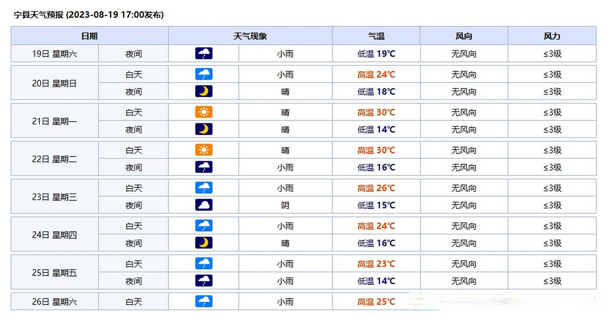This screenshot has width=609, height=319.
Task: Click ≤3级 in 25日 夜间 row
Action: [x=552, y=281]
